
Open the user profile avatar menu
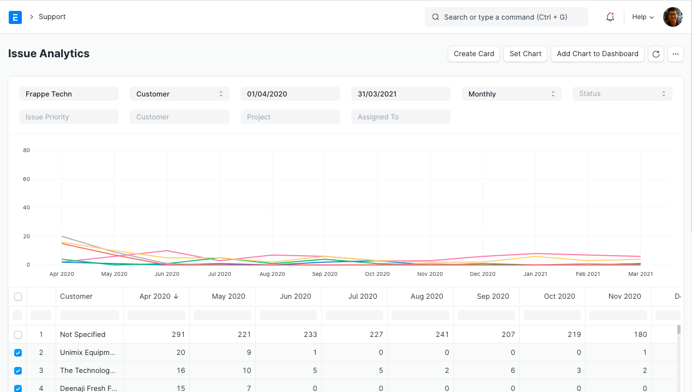[x=672, y=17]
